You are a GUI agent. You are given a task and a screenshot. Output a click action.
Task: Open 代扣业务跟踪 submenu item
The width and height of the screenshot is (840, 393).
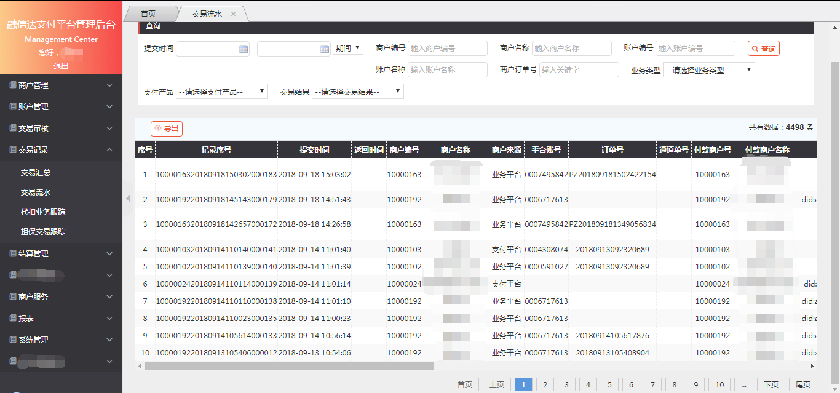pyautogui.click(x=43, y=212)
